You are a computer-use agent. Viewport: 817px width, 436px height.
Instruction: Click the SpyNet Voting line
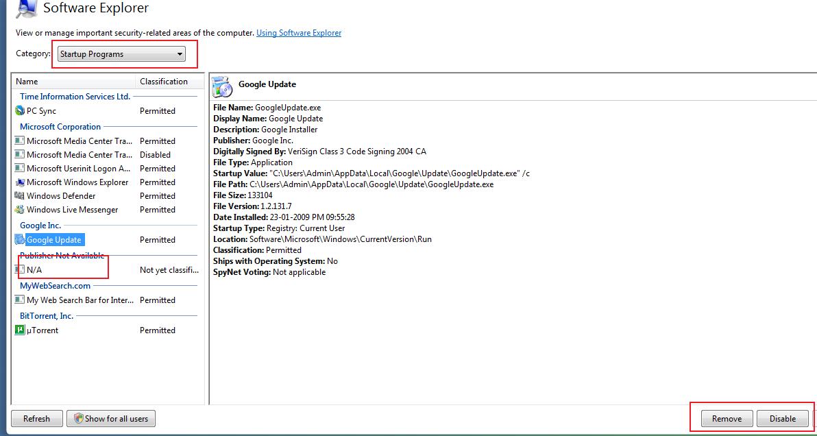coord(269,272)
